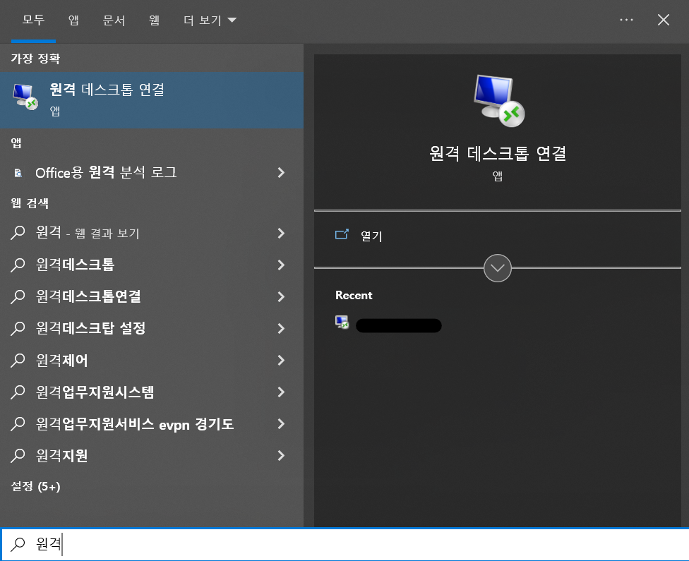Select the 원격지원 web suggestion

pos(152,456)
